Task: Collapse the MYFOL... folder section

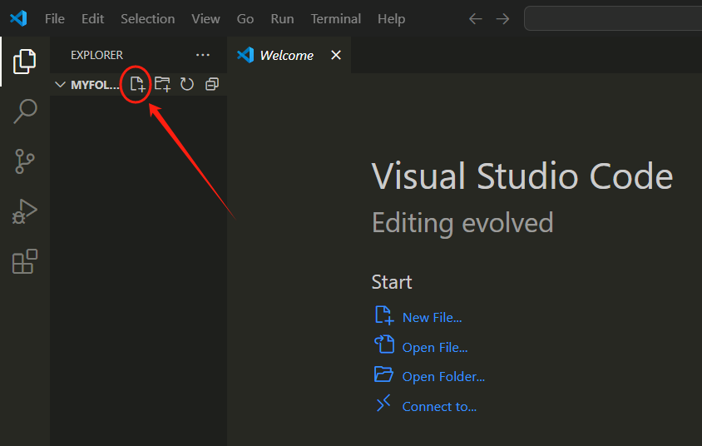Action: coord(60,85)
